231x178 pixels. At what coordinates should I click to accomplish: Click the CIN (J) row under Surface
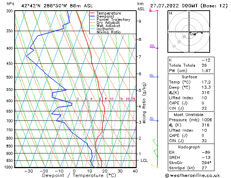[191, 108]
